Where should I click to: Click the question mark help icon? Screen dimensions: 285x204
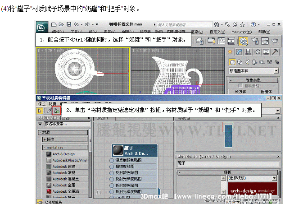tap(253, 24)
